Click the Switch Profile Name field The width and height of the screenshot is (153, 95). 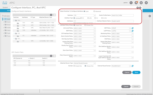coord(122,15)
